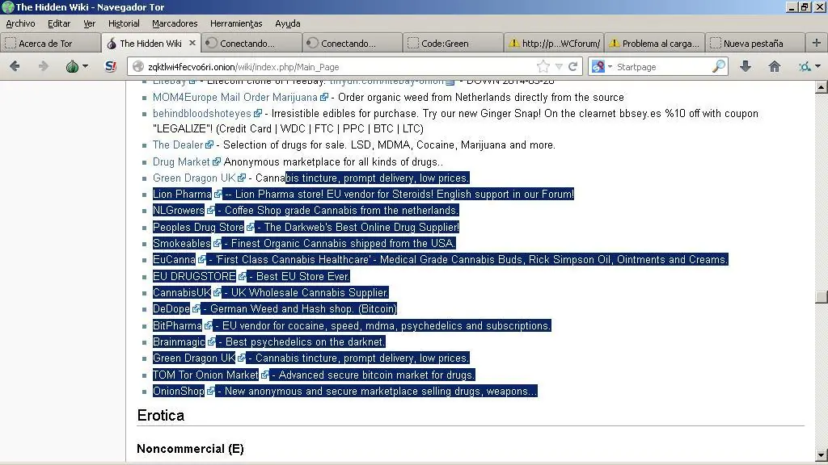The width and height of the screenshot is (828, 465).
Task: Switch to second Conectando tab
Action: pos(353,44)
